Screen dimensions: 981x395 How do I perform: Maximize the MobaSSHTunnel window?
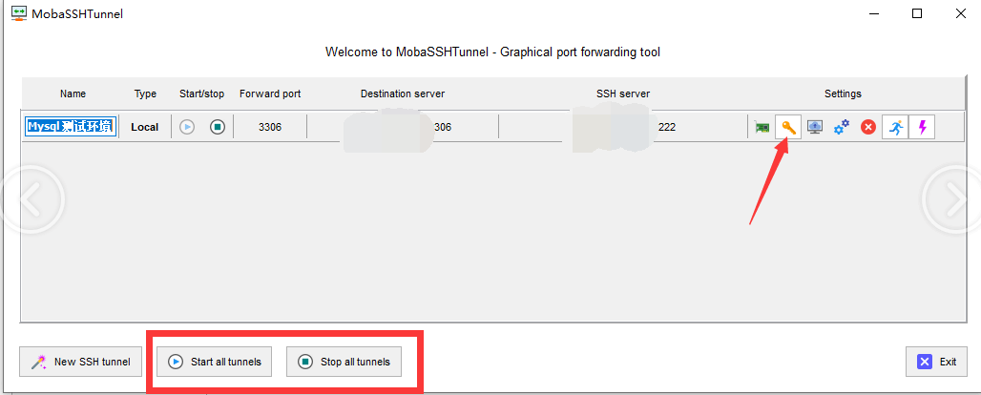(916, 13)
